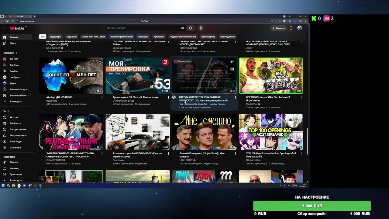Open Ваши видео in the sidebar

pos(16,141)
